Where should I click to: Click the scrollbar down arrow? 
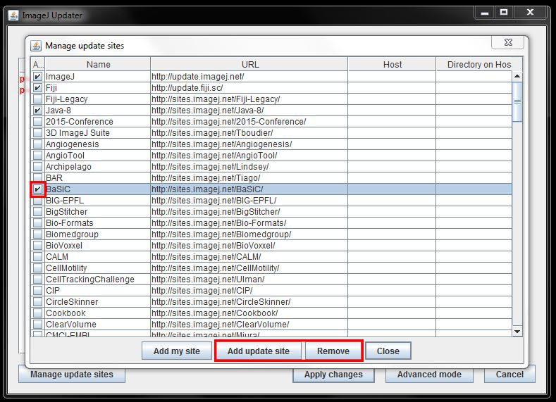(517, 332)
